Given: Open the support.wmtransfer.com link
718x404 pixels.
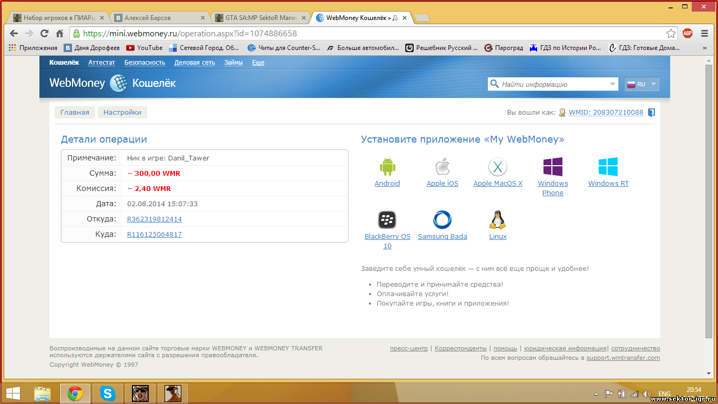Looking at the screenshot, I should click(x=623, y=358).
